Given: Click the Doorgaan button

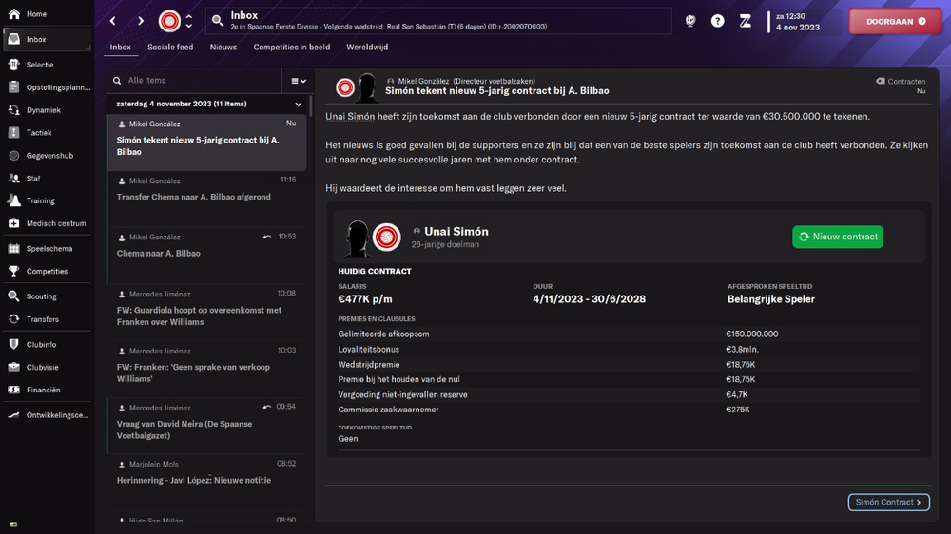Looking at the screenshot, I should click(x=895, y=21).
